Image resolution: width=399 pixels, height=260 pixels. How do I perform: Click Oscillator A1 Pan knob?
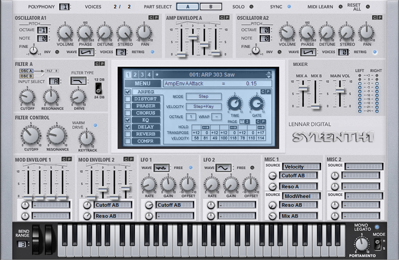[144, 33]
